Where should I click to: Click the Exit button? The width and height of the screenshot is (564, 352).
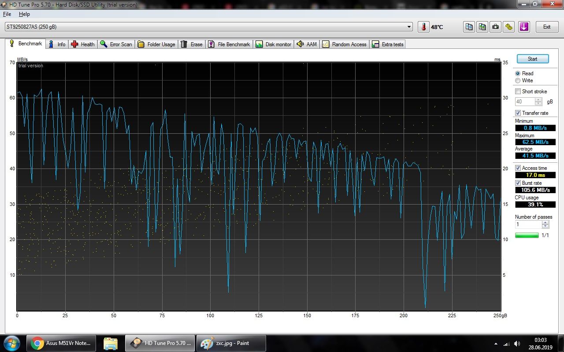[x=547, y=27]
